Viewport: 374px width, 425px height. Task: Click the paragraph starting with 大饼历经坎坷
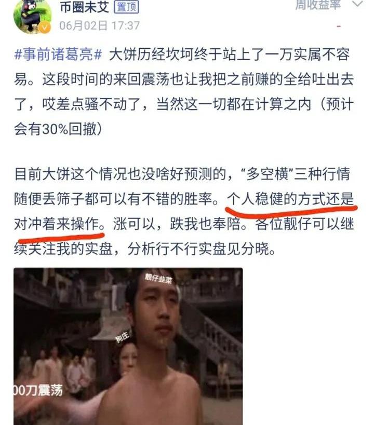[x=184, y=92]
